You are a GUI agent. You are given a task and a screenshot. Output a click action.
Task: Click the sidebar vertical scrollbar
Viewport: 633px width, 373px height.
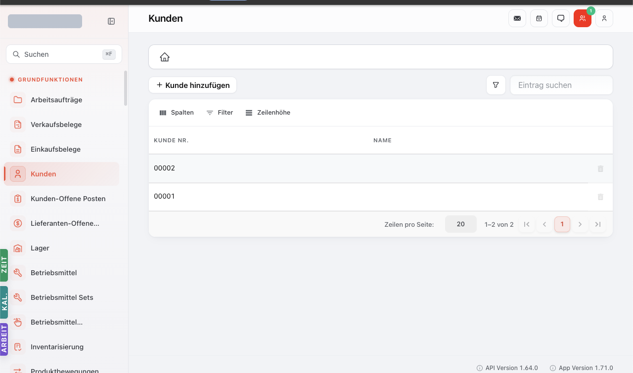pyautogui.click(x=126, y=88)
